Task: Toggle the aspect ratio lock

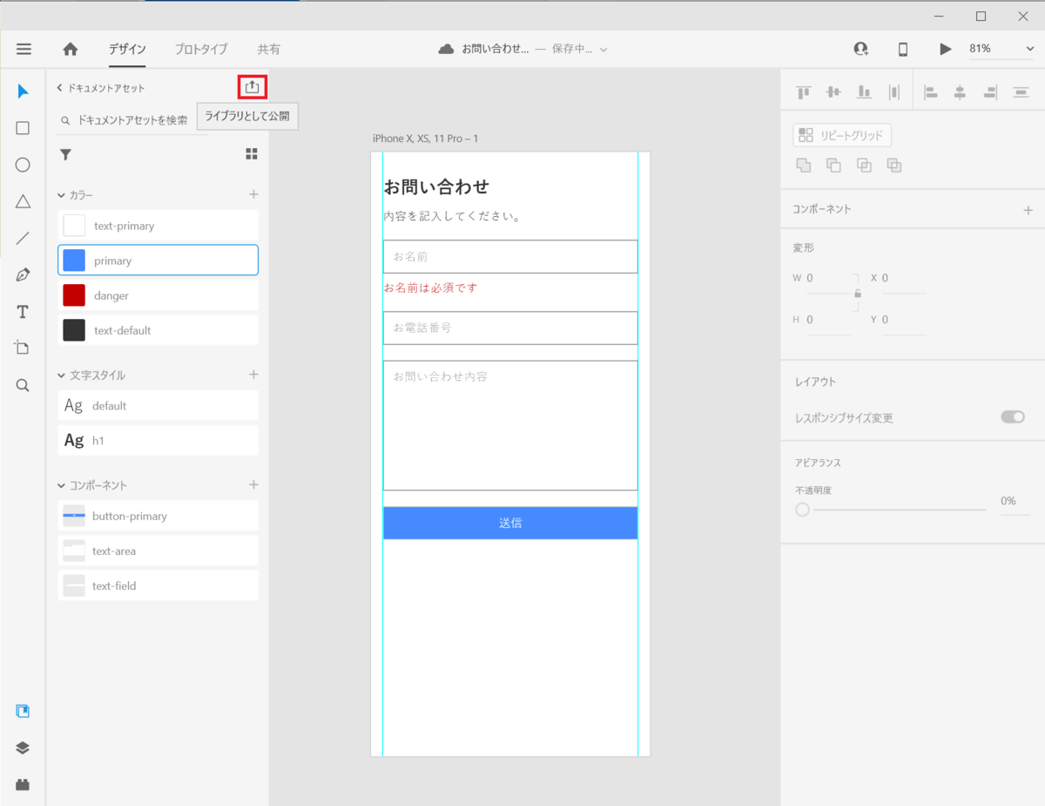Action: point(858,295)
